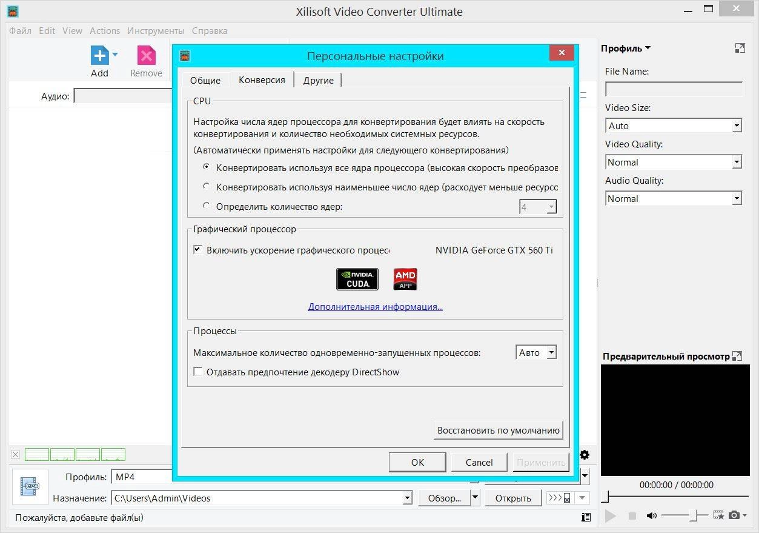
Task: Open the View menu
Action: pyautogui.click(x=72, y=30)
